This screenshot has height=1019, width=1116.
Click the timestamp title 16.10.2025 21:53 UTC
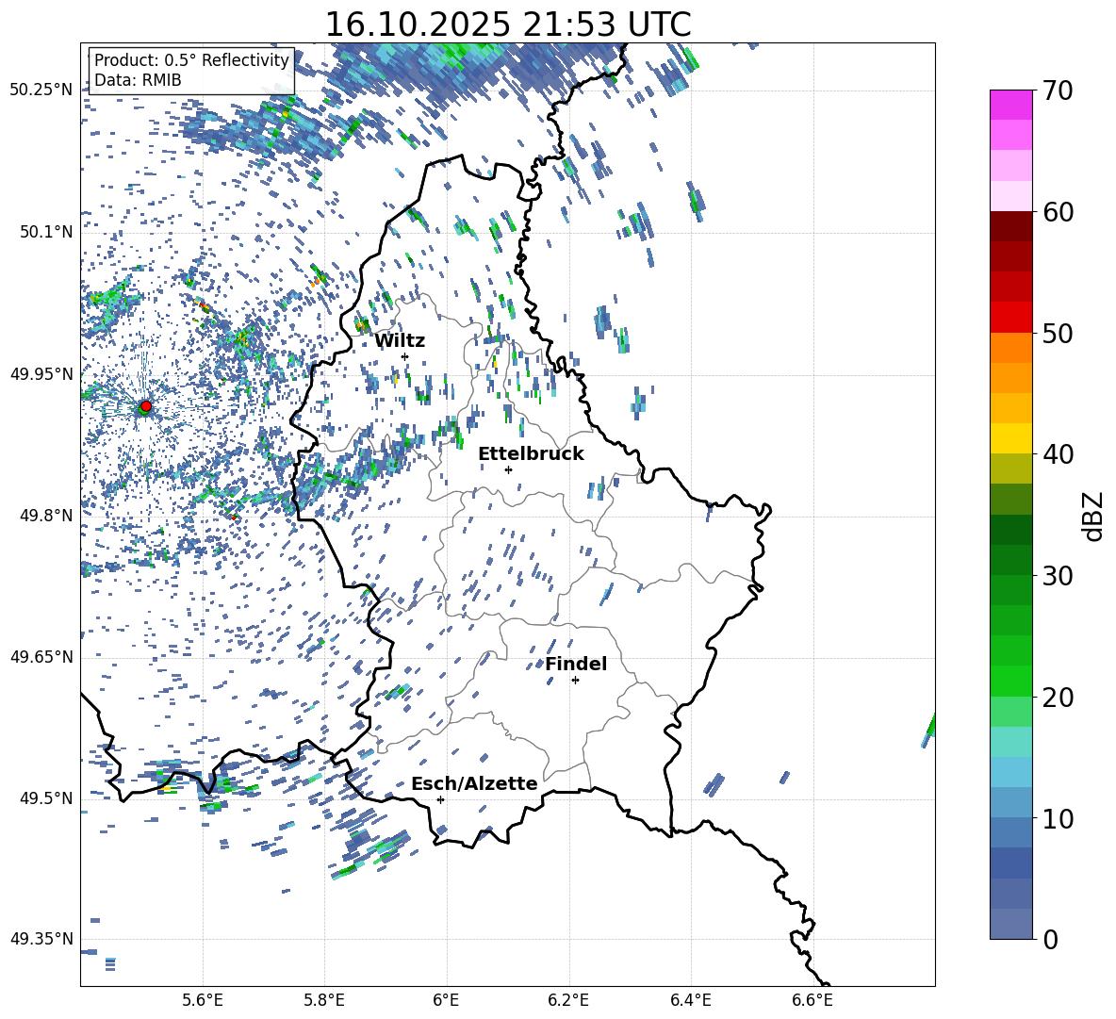coord(507,24)
